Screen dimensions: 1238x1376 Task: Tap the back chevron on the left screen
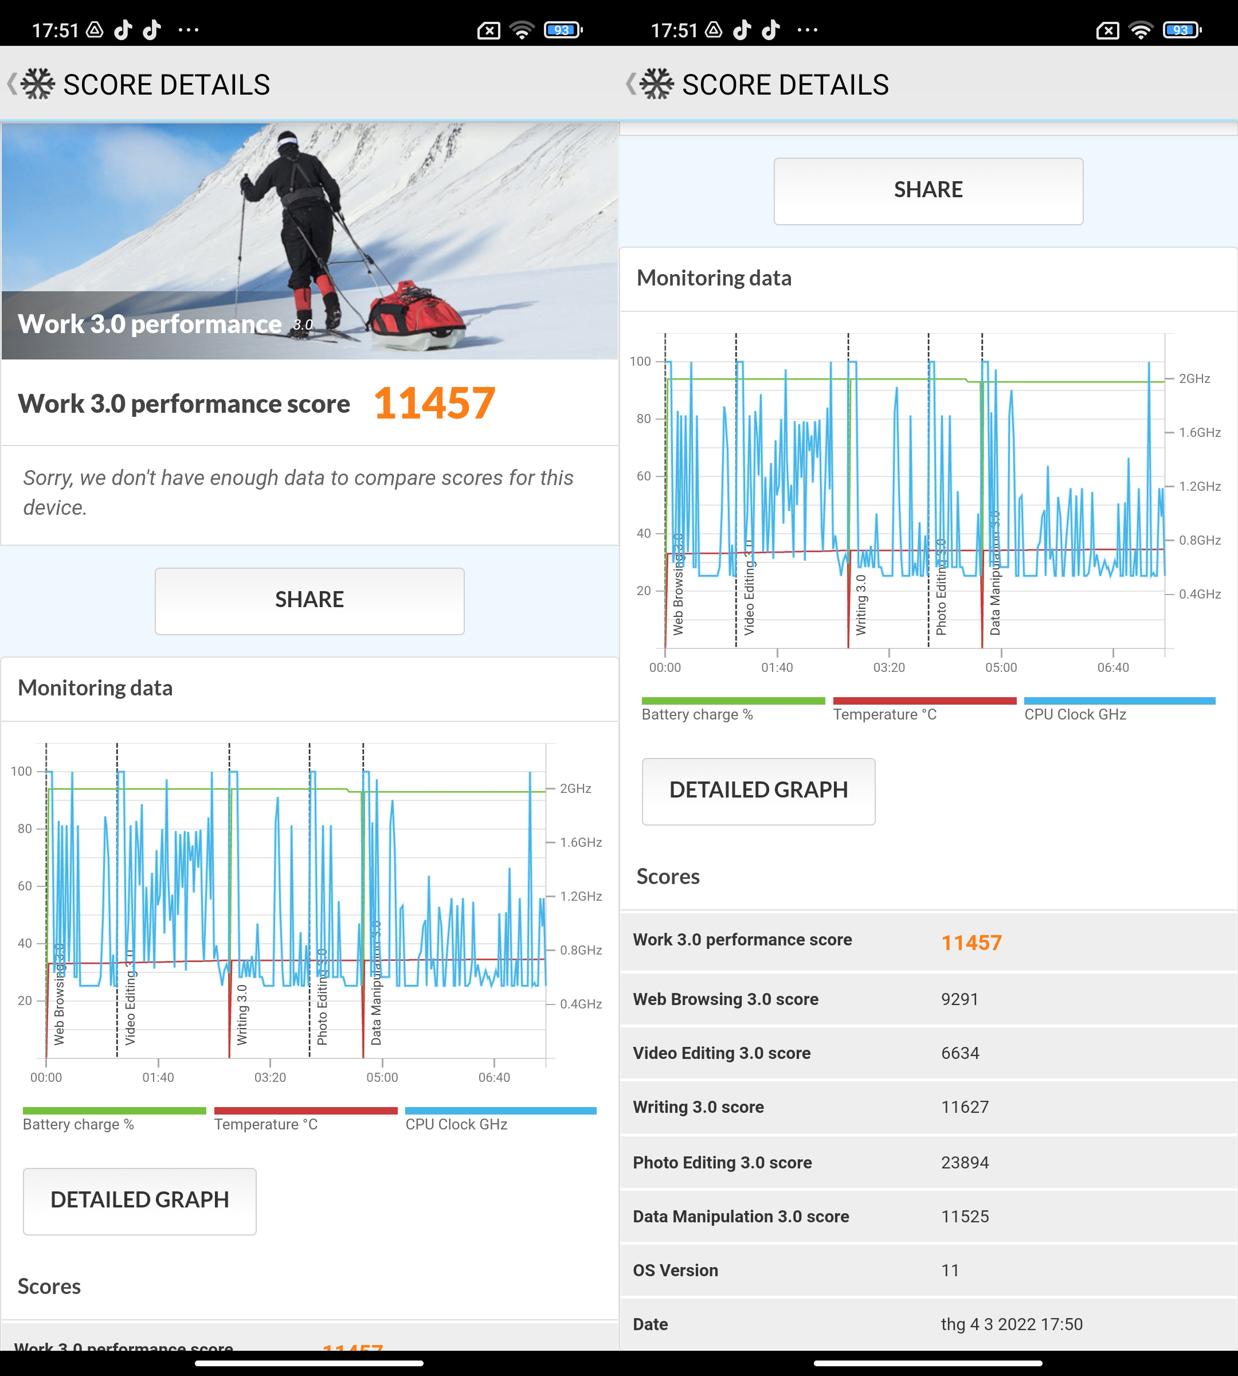pyautogui.click(x=11, y=84)
